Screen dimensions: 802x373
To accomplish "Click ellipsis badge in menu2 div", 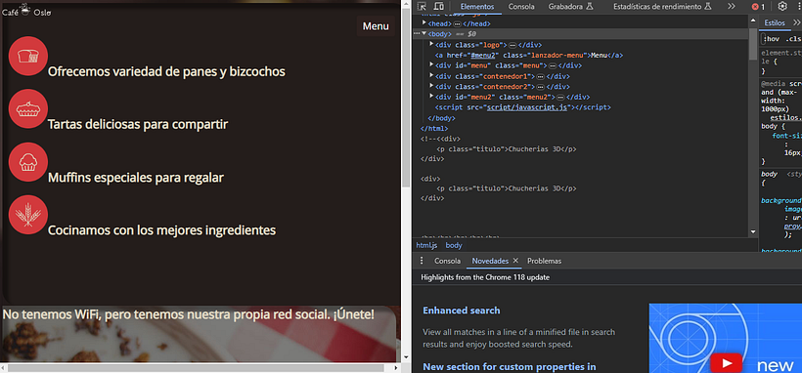I will click(x=560, y=97).
